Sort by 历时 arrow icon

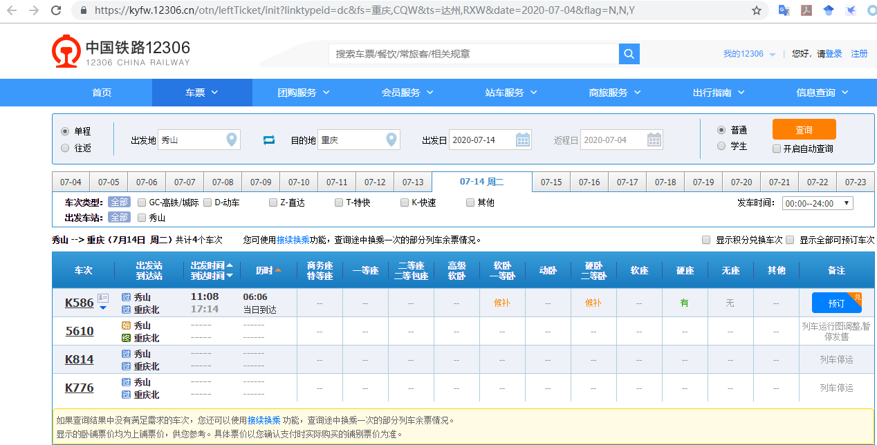(x=278, y=270)
